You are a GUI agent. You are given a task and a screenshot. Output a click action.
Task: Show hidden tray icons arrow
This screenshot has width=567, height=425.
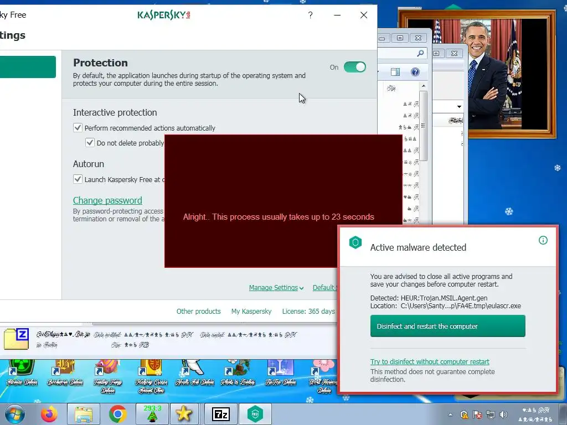click(450, 414)
